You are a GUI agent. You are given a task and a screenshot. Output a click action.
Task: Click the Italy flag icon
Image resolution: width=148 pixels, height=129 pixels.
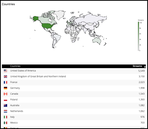click(5, 117)
